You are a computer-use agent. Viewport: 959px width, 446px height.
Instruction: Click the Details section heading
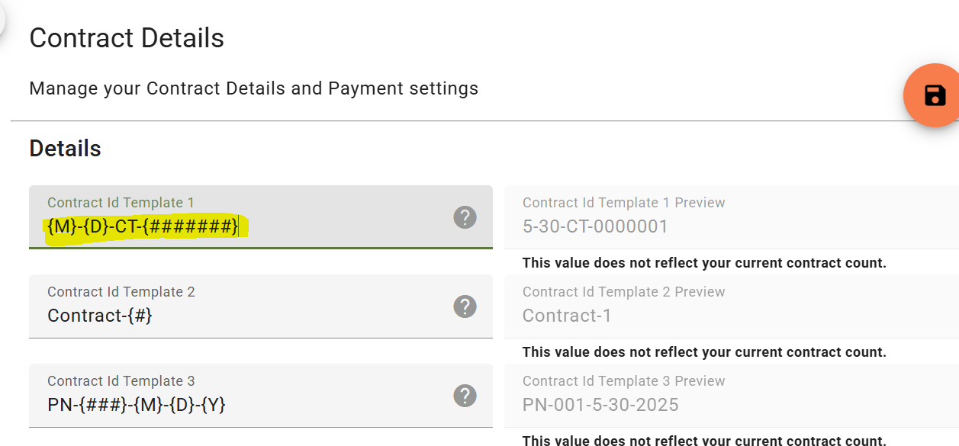[65, 148]
